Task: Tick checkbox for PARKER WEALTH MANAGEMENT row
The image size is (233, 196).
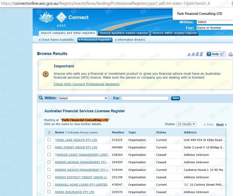Action: 49,169
